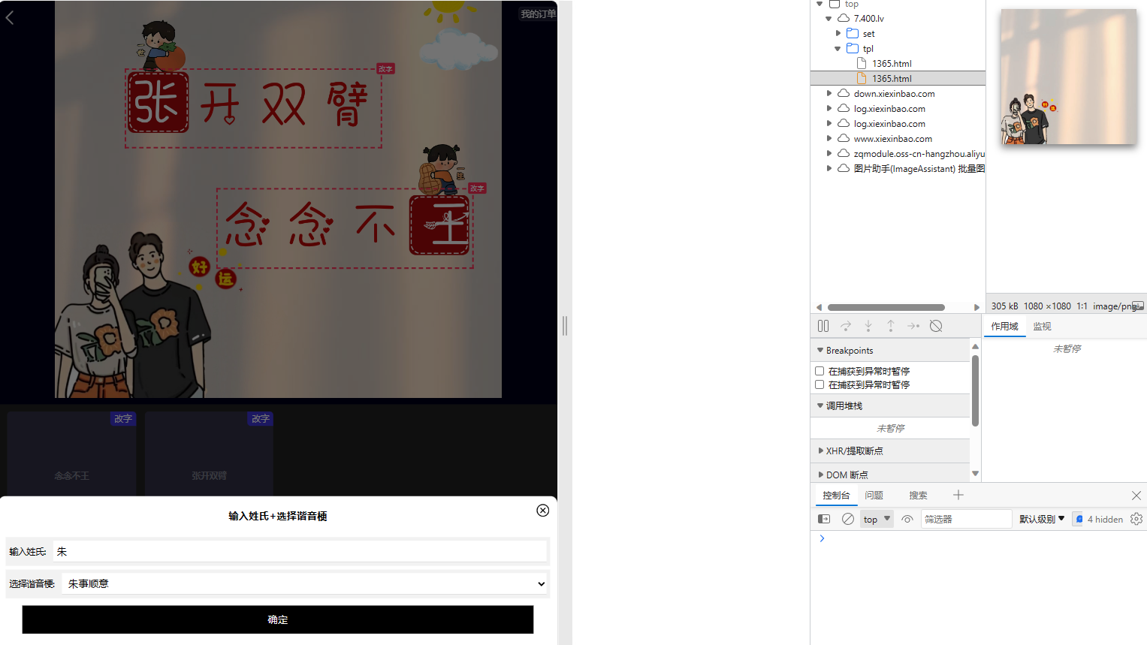Click the deactivate breakpoints icon

coord(936,326)
